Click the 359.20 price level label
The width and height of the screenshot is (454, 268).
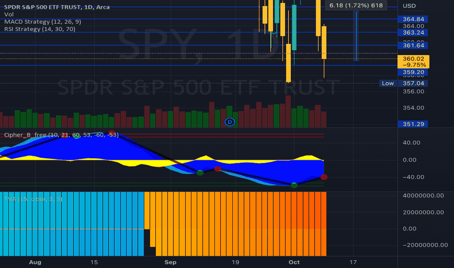[413, 72]
